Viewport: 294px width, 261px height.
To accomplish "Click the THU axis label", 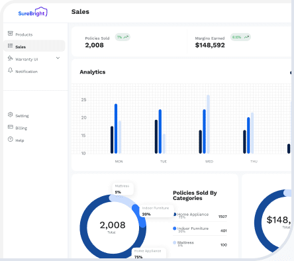I will tap(254, 162).
